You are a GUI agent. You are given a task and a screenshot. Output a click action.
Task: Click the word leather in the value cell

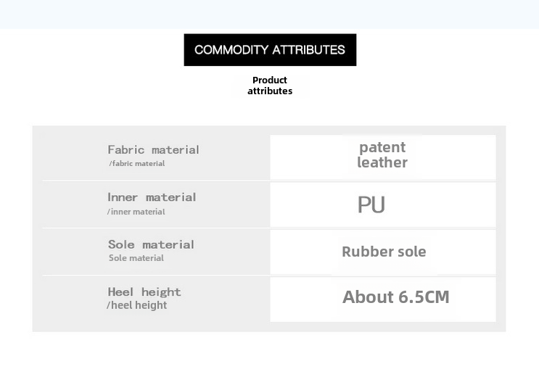[x=382, y=163]
